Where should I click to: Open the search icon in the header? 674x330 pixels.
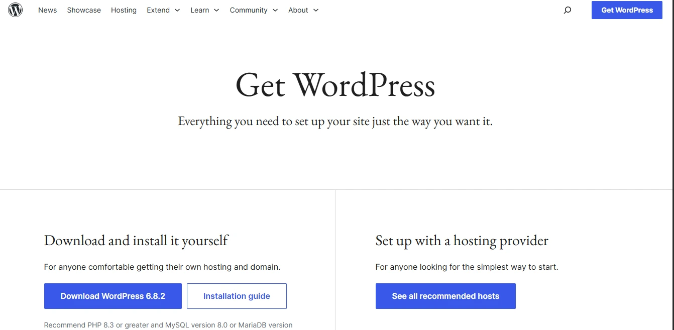point(568,10)
